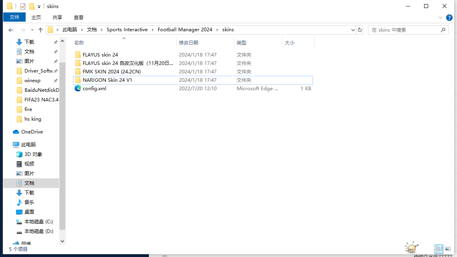The width and height of the screenshot is (457, 257).
Task: Open the Help question mark icon
Action: (449, 18)
